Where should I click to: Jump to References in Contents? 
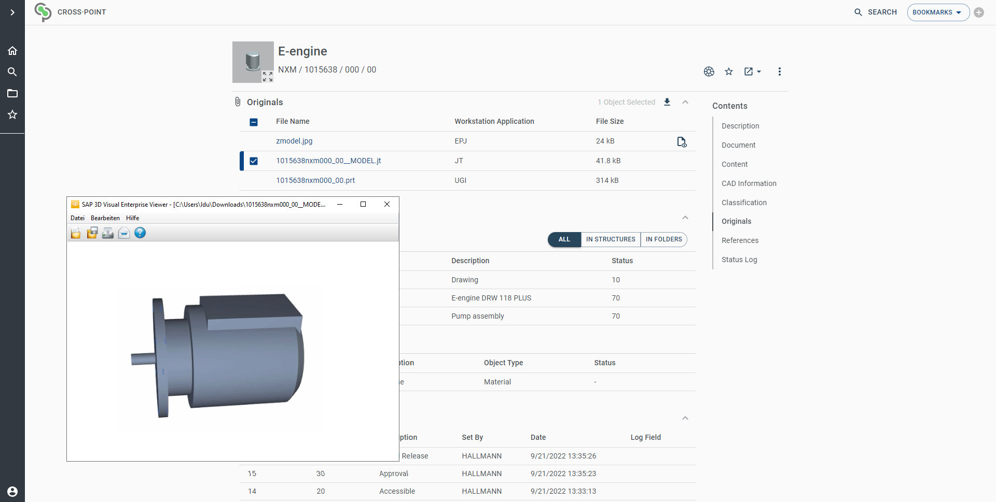[740, 240]
